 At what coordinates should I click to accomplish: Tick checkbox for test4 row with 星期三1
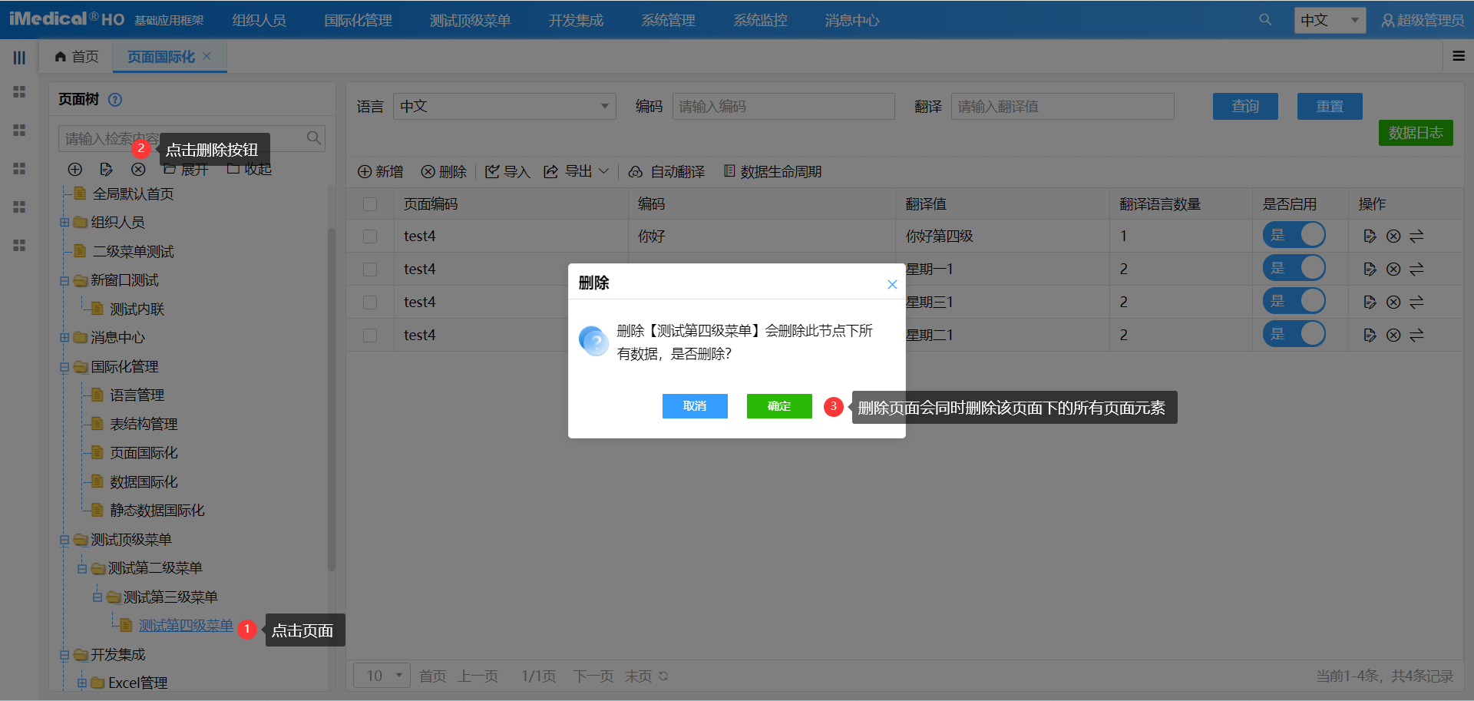coord(370,303)
